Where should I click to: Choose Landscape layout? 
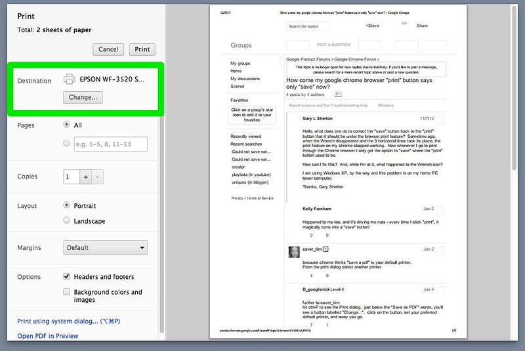coord(67,220)
